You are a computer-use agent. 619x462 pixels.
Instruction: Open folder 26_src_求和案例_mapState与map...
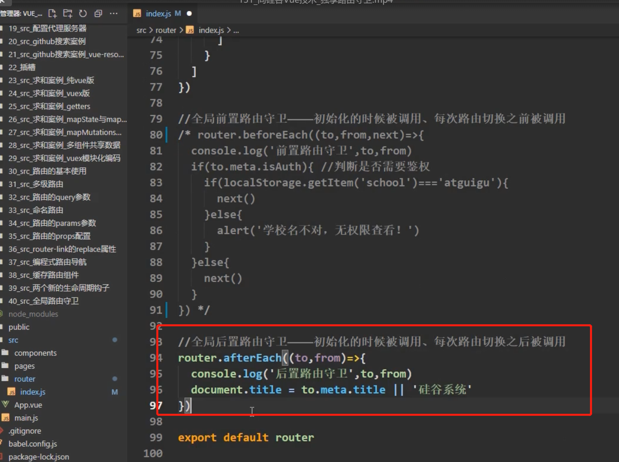point(67,119)
